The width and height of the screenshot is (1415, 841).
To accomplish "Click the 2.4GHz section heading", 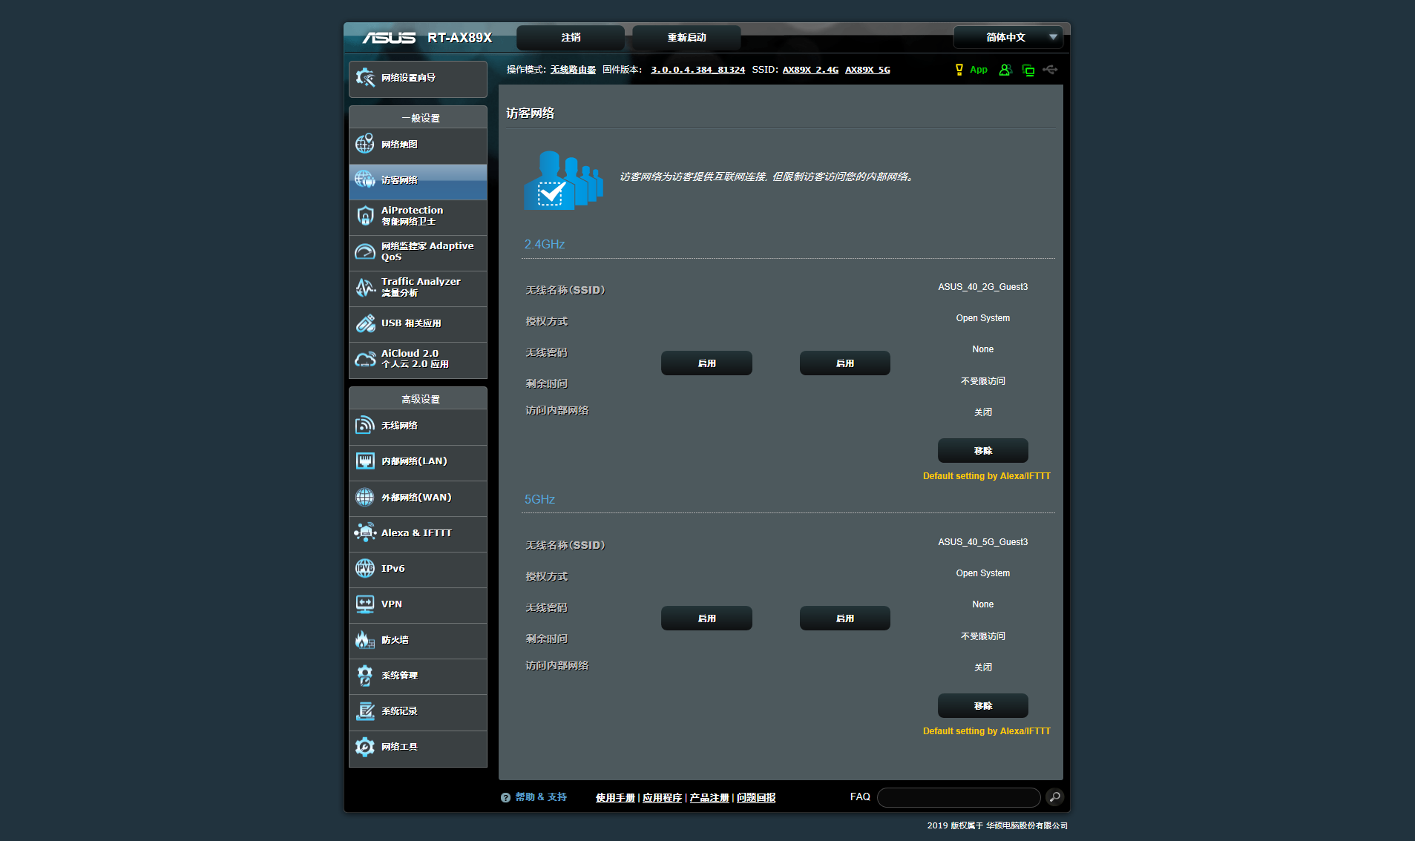I will tap(545, 244).
